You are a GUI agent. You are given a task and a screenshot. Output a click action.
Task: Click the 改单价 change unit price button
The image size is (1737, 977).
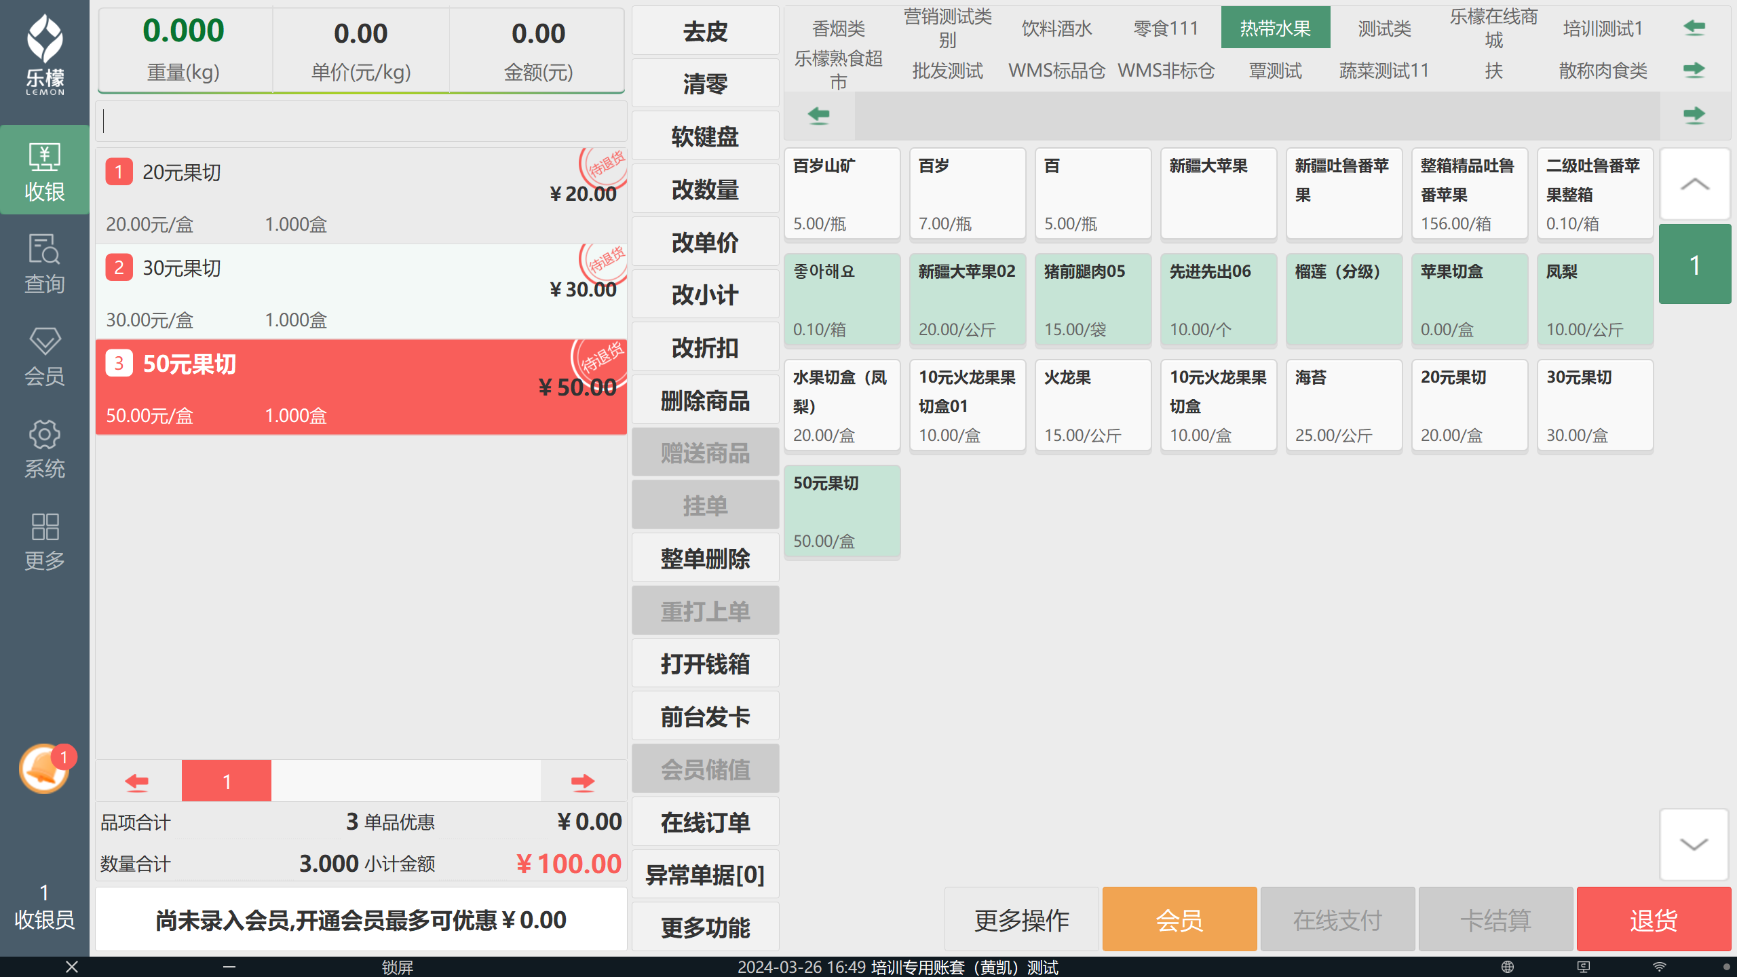click(x=706, y=242)
